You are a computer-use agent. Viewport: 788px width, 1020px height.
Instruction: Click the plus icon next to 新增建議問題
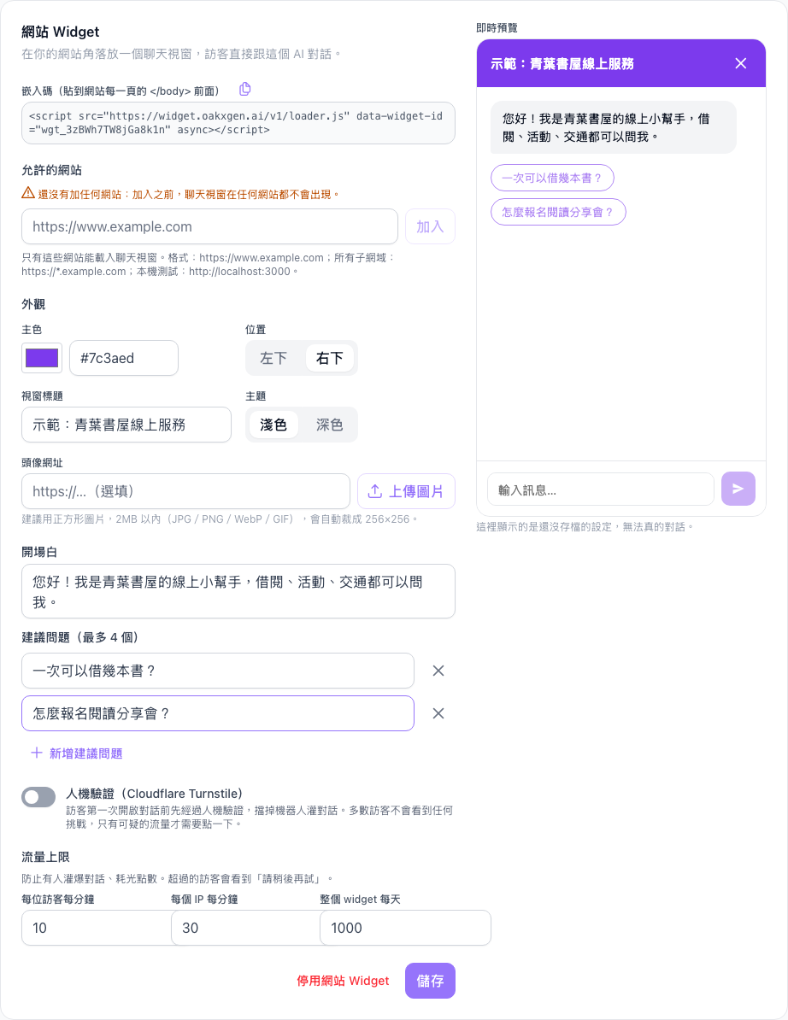click(37, 753)
